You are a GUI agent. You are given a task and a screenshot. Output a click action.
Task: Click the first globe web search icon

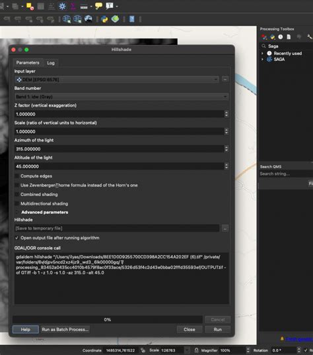[x=67, y=19]
